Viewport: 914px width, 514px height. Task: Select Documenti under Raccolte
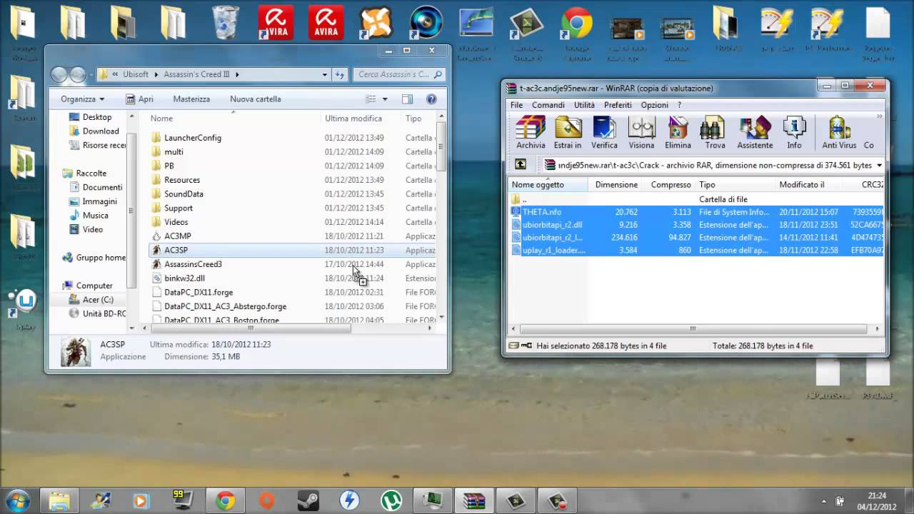coord(102,187)
